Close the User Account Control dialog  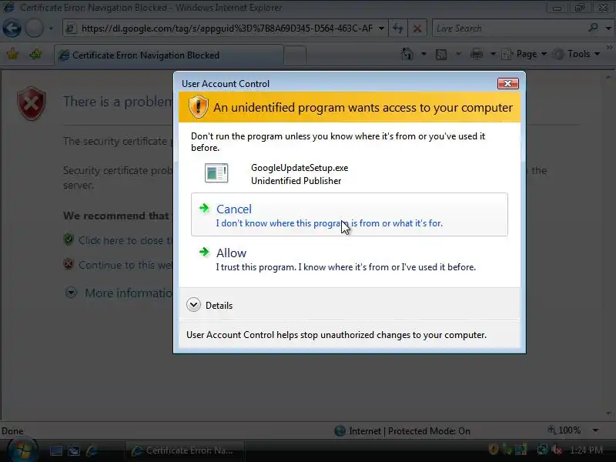click(508, 84)
